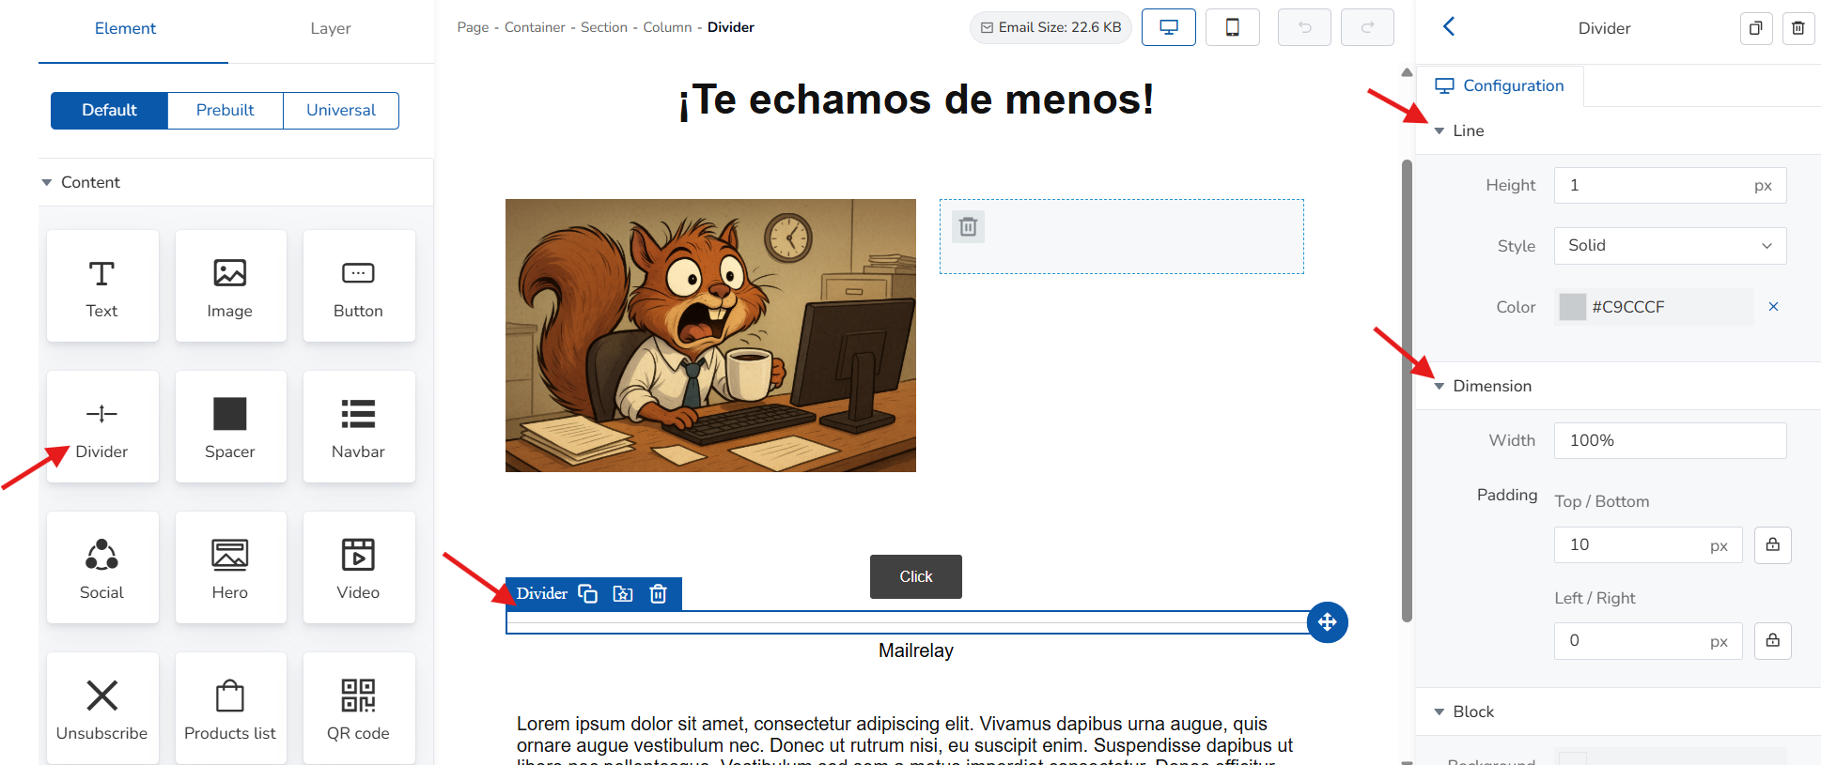The height and width of the screenshot is (765, 1821).
Task: Click the Column breadcrumb
Action: [x=667, y=27]
